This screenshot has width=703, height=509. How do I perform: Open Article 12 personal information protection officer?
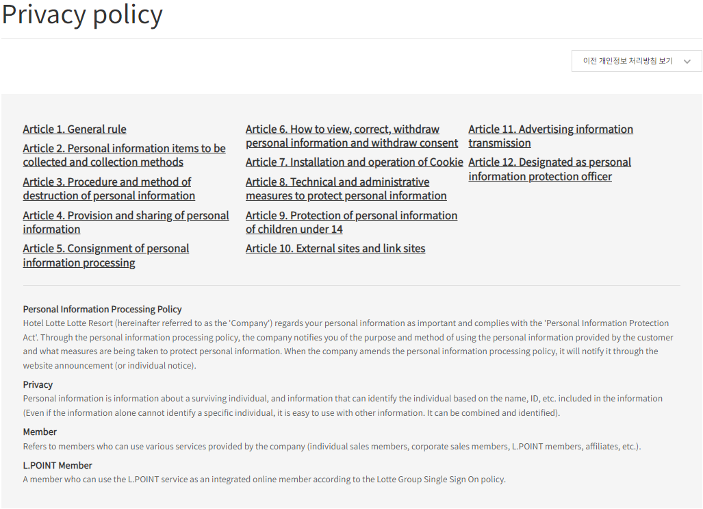[550, 169]
